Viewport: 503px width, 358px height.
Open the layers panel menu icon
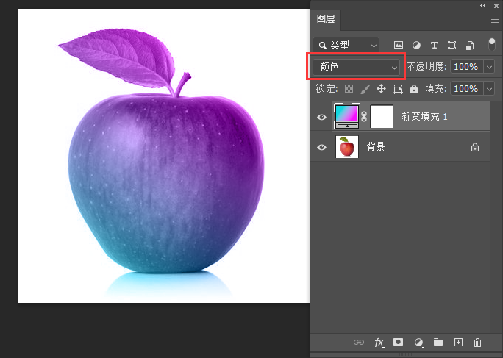click(x=494, y=20)
